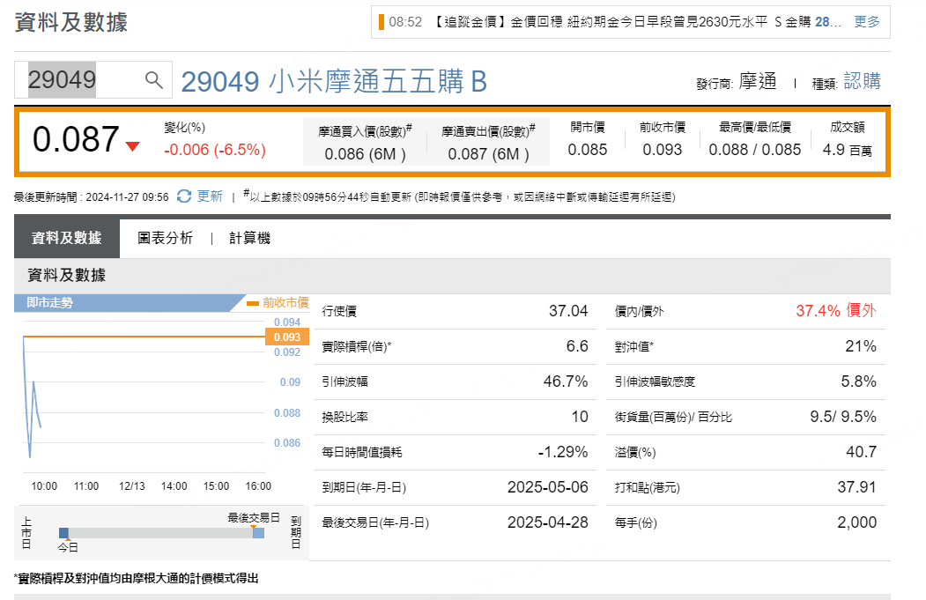This screenshot has height=600, width=926.
Task: Click the orange bar beside news time
Action: 381,22
